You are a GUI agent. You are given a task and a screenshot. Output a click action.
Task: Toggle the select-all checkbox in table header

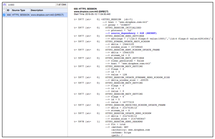coord(4,10)
